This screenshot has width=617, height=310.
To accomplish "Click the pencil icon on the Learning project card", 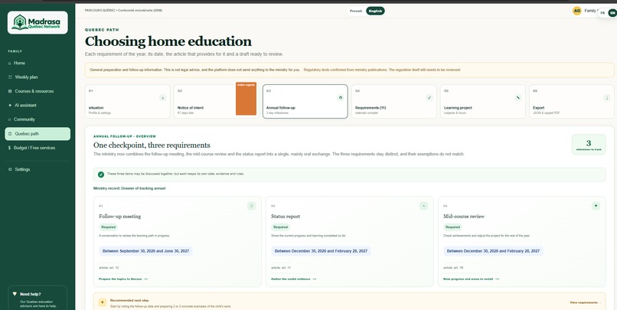I will (x=518, y=97).
